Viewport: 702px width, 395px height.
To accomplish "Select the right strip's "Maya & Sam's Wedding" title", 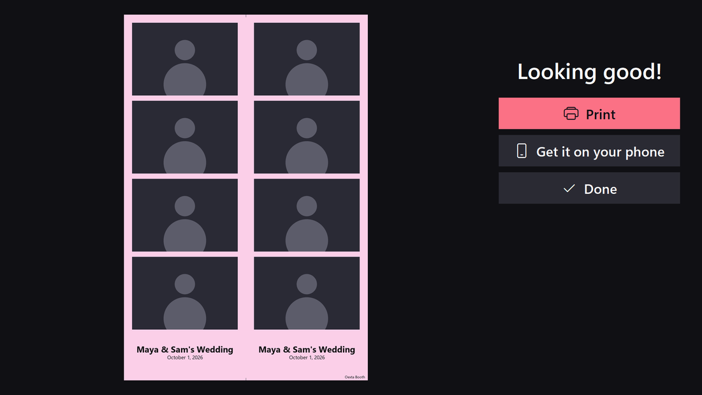I will (x=307, y=349).
